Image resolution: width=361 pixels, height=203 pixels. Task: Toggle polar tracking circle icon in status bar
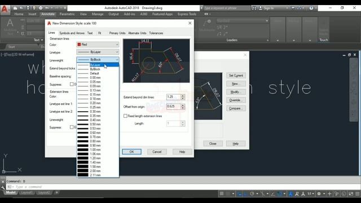[252, 194]
